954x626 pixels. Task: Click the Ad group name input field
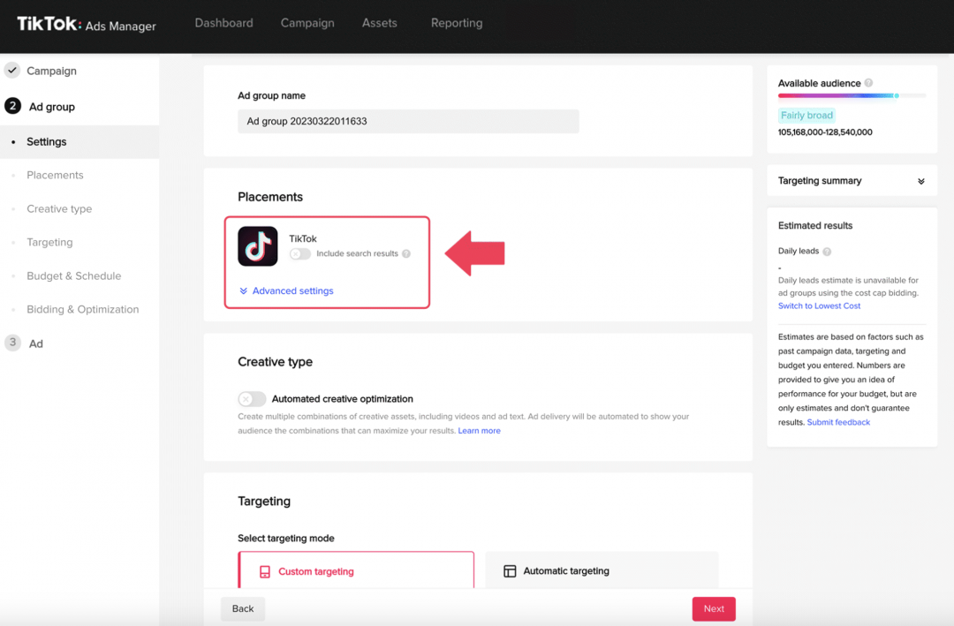tap(408, 121)
